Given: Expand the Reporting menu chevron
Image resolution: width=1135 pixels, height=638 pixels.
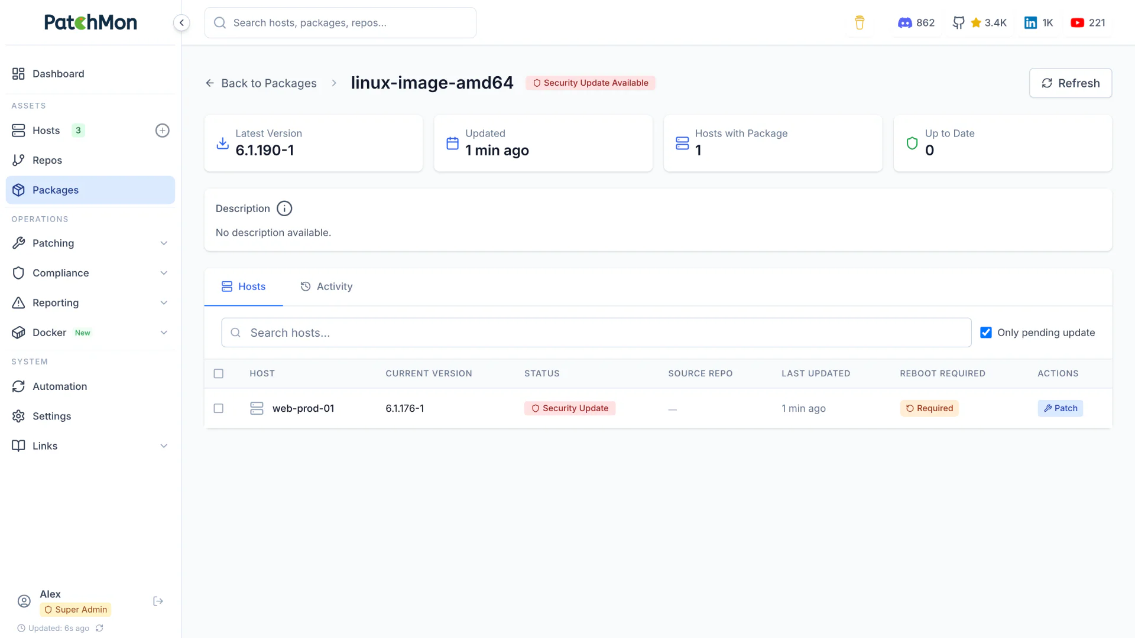Looking at the screenshot, I should (x=164, y=303).
